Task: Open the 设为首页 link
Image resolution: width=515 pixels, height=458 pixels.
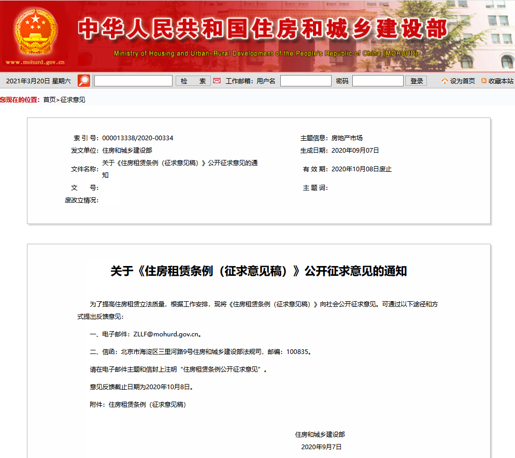Action: 462,81
